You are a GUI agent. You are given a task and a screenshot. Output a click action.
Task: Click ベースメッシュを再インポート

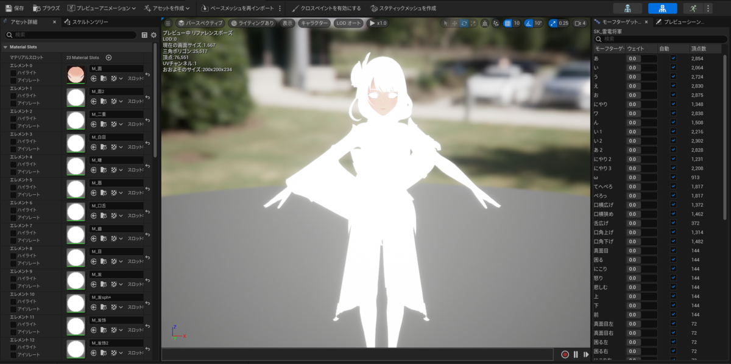coord(238,9)
